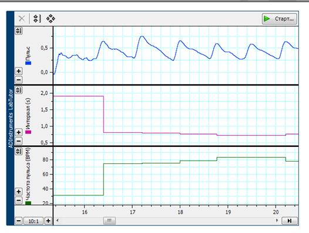Start recording with the Старт button

[280, 19]
